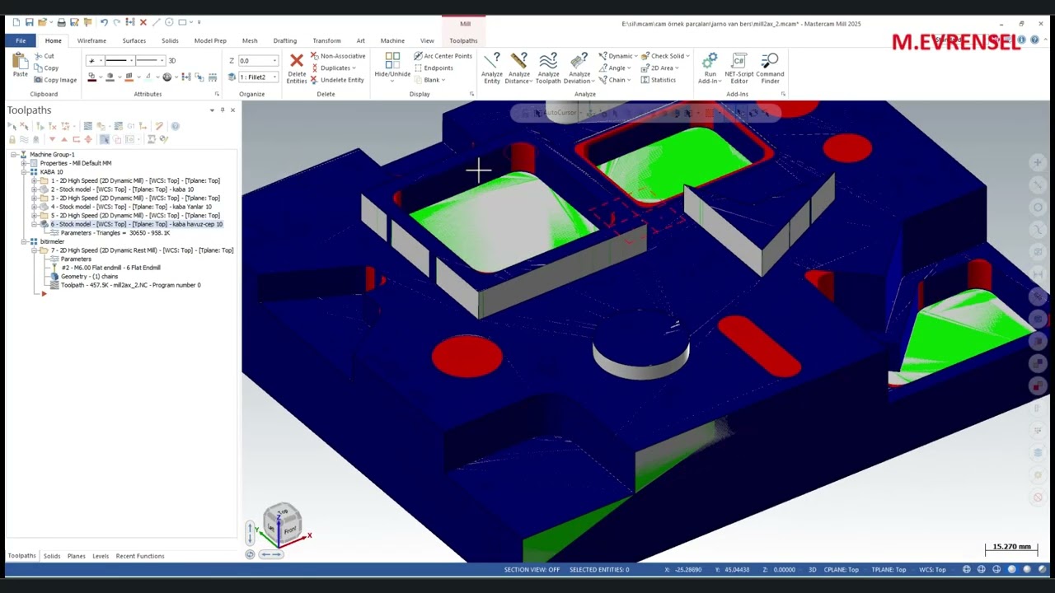Click Undelete Entity icon
Viewport: 1055px width, 593px height.
[x=314, y=80]
